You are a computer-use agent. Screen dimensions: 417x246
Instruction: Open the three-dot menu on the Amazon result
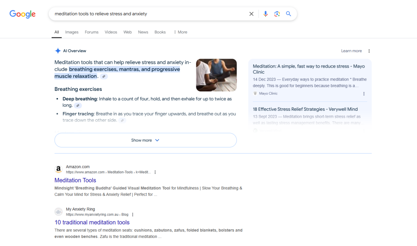155,172
